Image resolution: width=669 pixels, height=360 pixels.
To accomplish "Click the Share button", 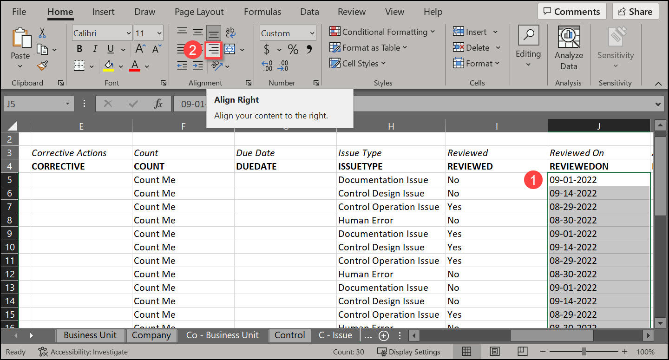I will click(x=635, y=12).
